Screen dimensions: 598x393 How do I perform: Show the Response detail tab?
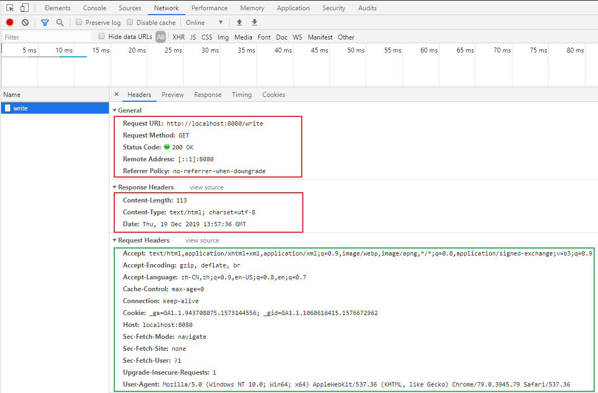click(208, 95)
